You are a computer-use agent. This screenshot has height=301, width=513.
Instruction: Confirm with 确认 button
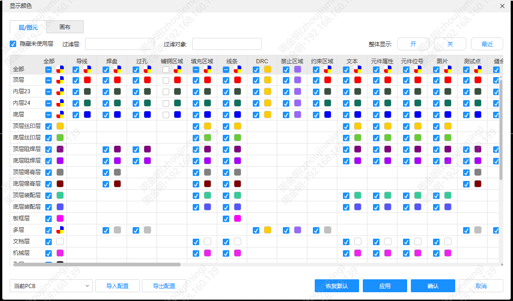point(433,286)
